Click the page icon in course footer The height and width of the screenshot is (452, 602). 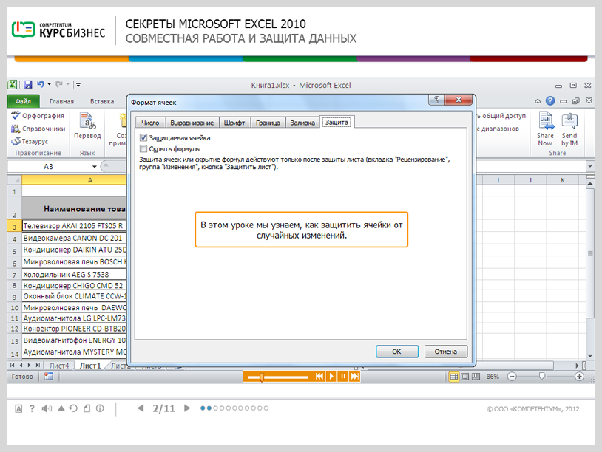(x=87, y=408)
